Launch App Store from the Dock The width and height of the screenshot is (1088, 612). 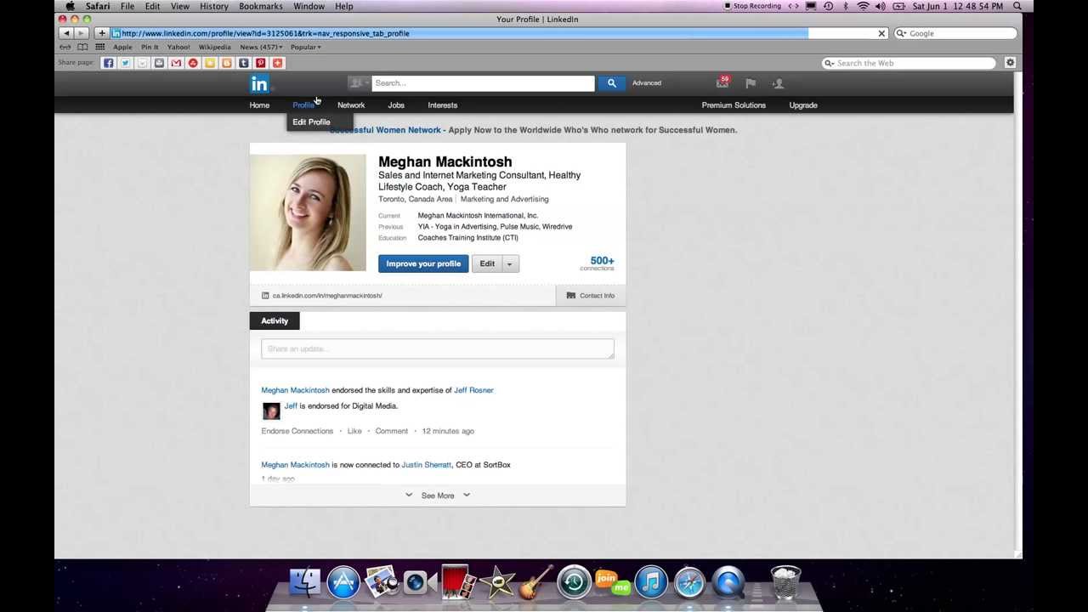(343, 582)
